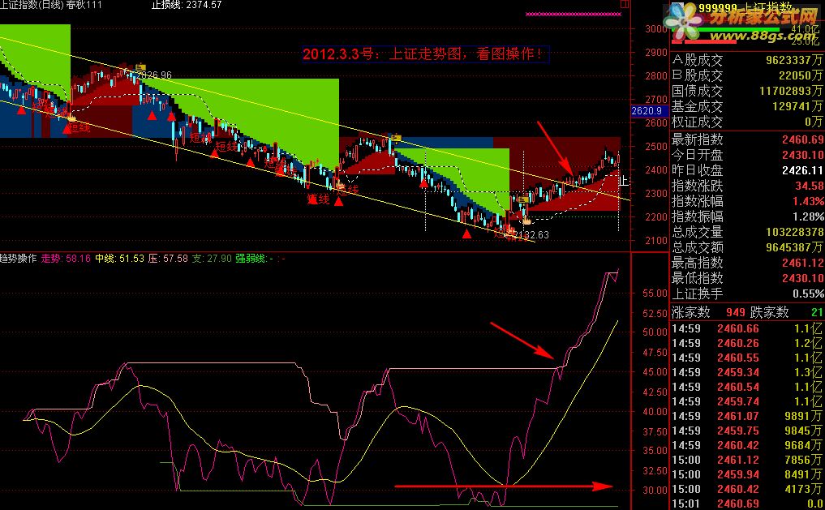
Task: Click the 指数涨跌 value 34.58
Action: pyautogui.click(x=810, y=186)
